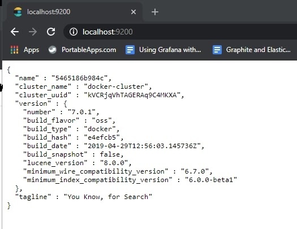Open the Apps grid shortcut
The image size is (297, 229).
click(14, 50)
